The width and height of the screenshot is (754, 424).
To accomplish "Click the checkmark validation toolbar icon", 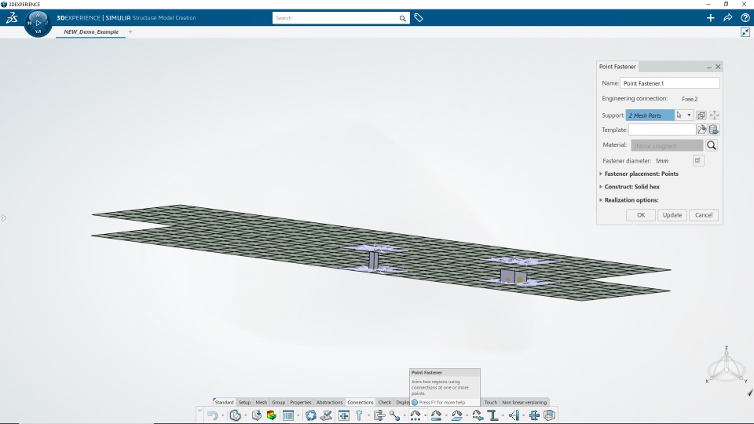I will pyautogui.click(x=327, y=415).
